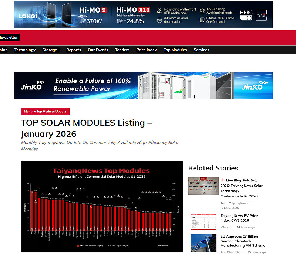Open the HPBC 2.0 logo in LONGi ad
The image size is (296, 255).
click(x=246, y=15)
